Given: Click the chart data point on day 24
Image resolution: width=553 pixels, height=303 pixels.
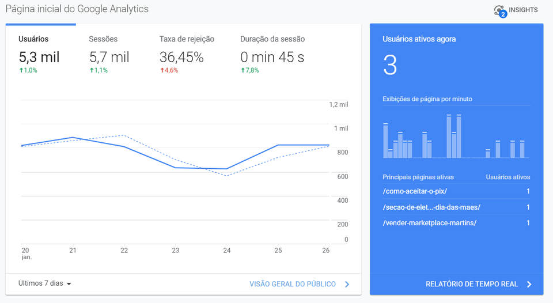Looking at the screenshot, I should point(226,169).
